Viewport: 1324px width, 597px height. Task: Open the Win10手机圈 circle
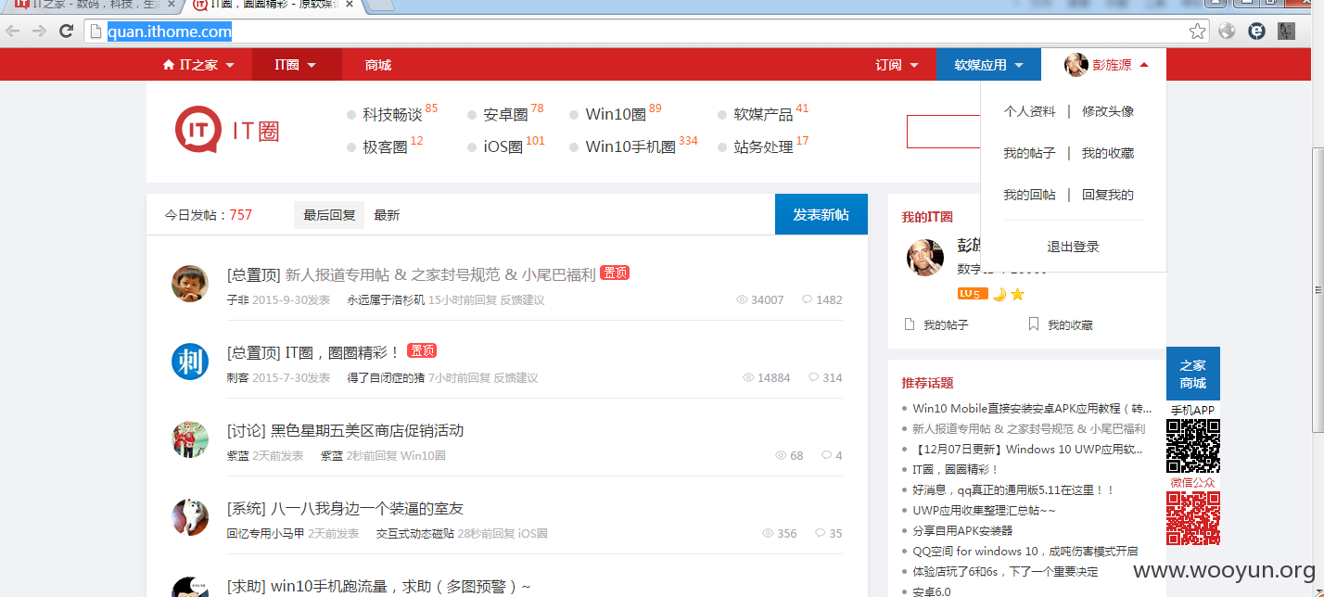[630, 146]
